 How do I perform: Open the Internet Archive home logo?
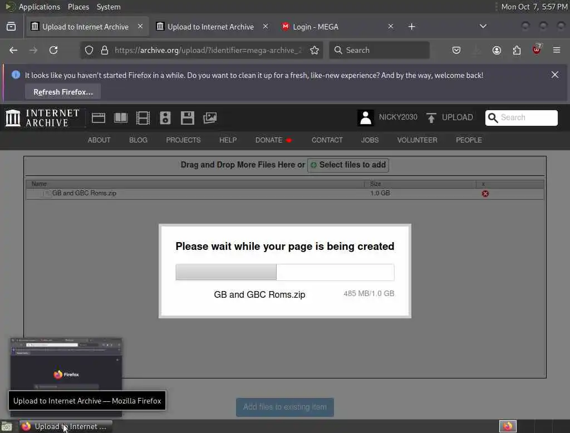pyautogui.click(x=42, y=118)
